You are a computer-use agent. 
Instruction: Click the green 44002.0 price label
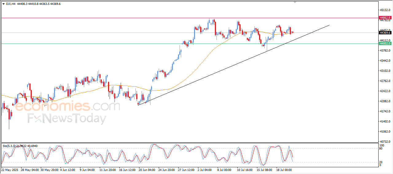click(385, 44)
